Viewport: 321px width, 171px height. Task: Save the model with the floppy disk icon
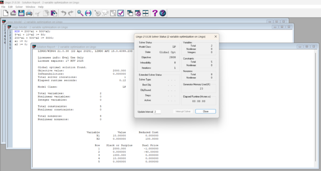21,13
